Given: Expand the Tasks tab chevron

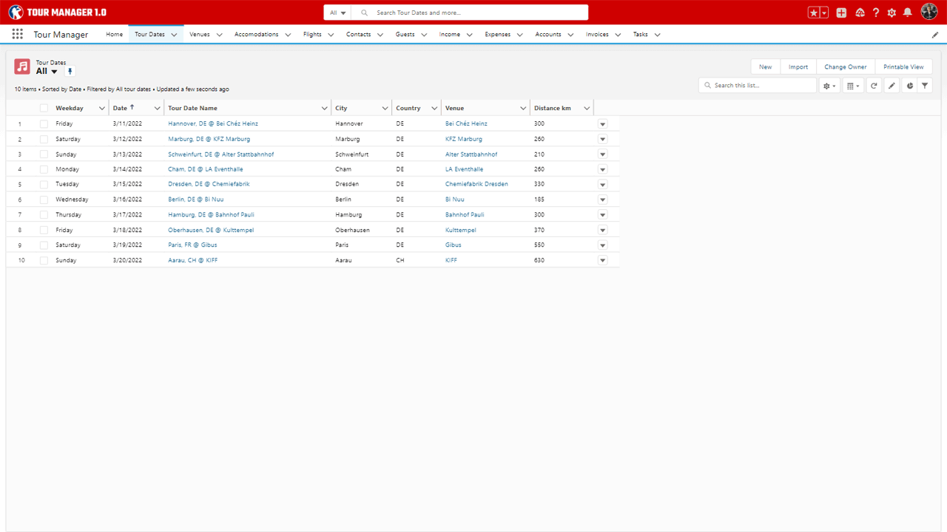Looking at the screenshot, I should coord(657,35).
